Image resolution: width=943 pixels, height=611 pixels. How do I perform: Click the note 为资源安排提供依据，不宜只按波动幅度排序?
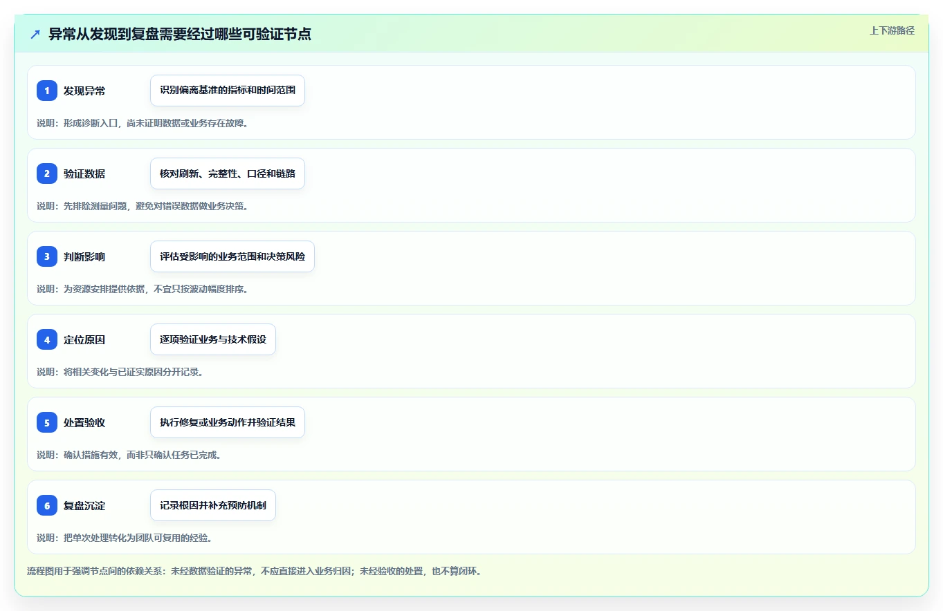point(143,289)
